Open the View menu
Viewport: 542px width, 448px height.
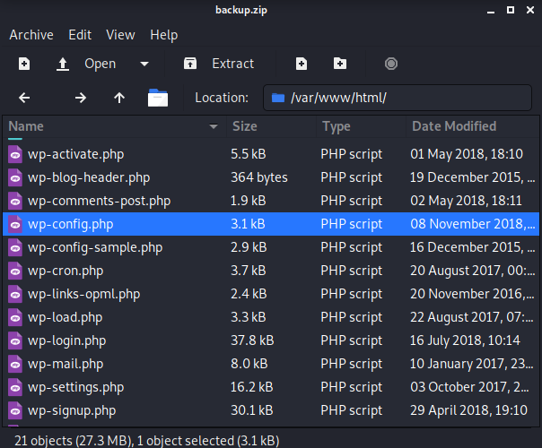point(120,35)
